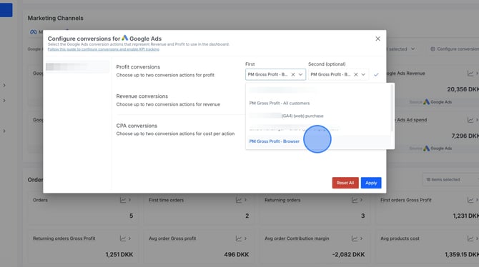Open the 18 items selected dropdown

(450, 180)
